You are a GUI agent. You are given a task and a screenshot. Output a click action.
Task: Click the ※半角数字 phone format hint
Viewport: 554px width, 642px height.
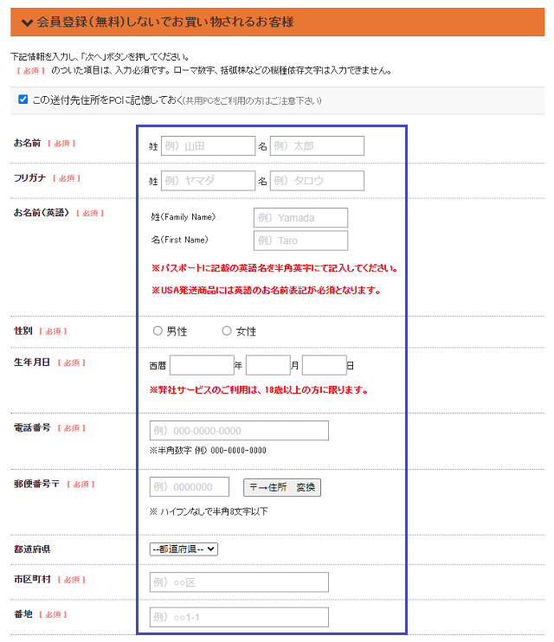pos(208,451)
